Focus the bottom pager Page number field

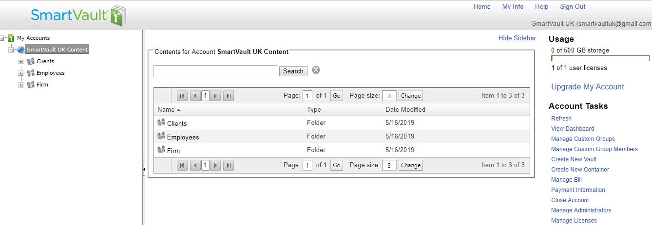coord(307,165)
